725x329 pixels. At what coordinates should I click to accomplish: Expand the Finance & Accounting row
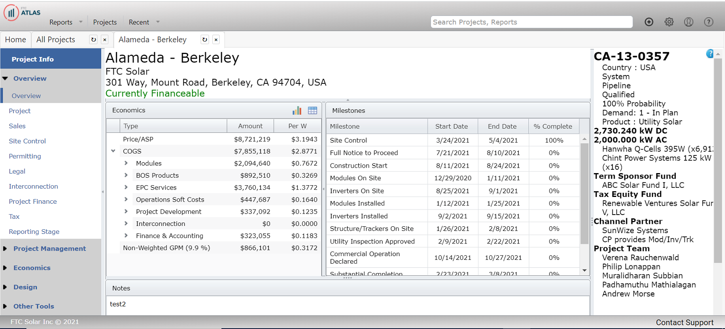(x=126, y=236)
